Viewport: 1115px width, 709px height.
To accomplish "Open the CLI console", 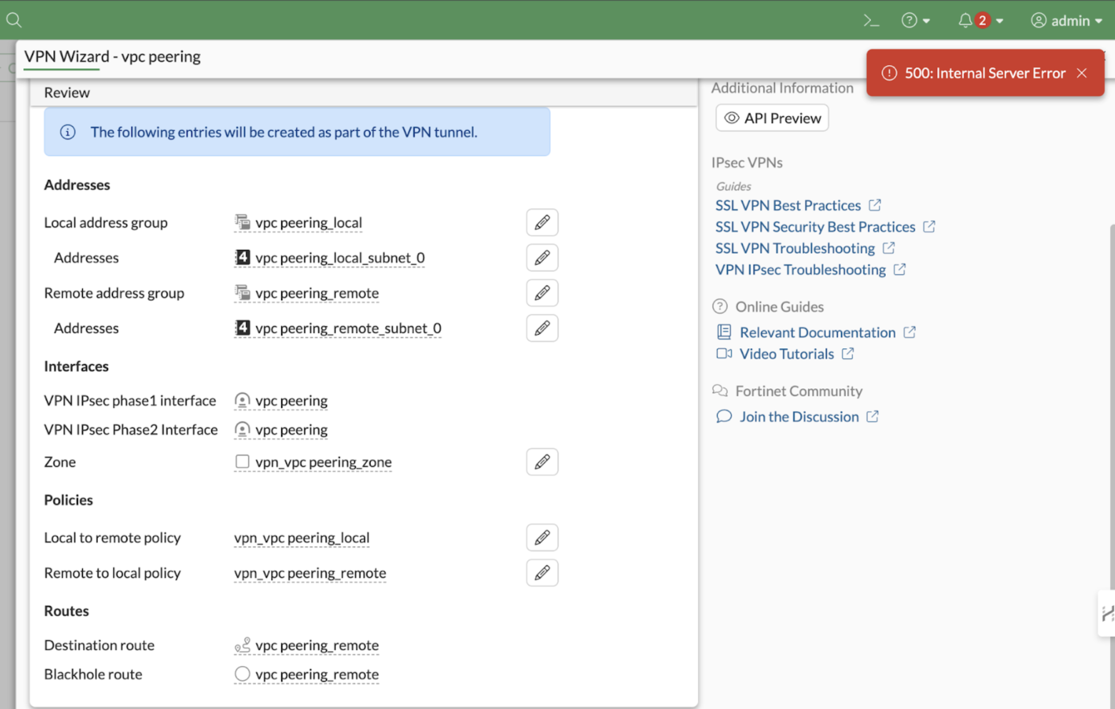I will coord(871,20).
